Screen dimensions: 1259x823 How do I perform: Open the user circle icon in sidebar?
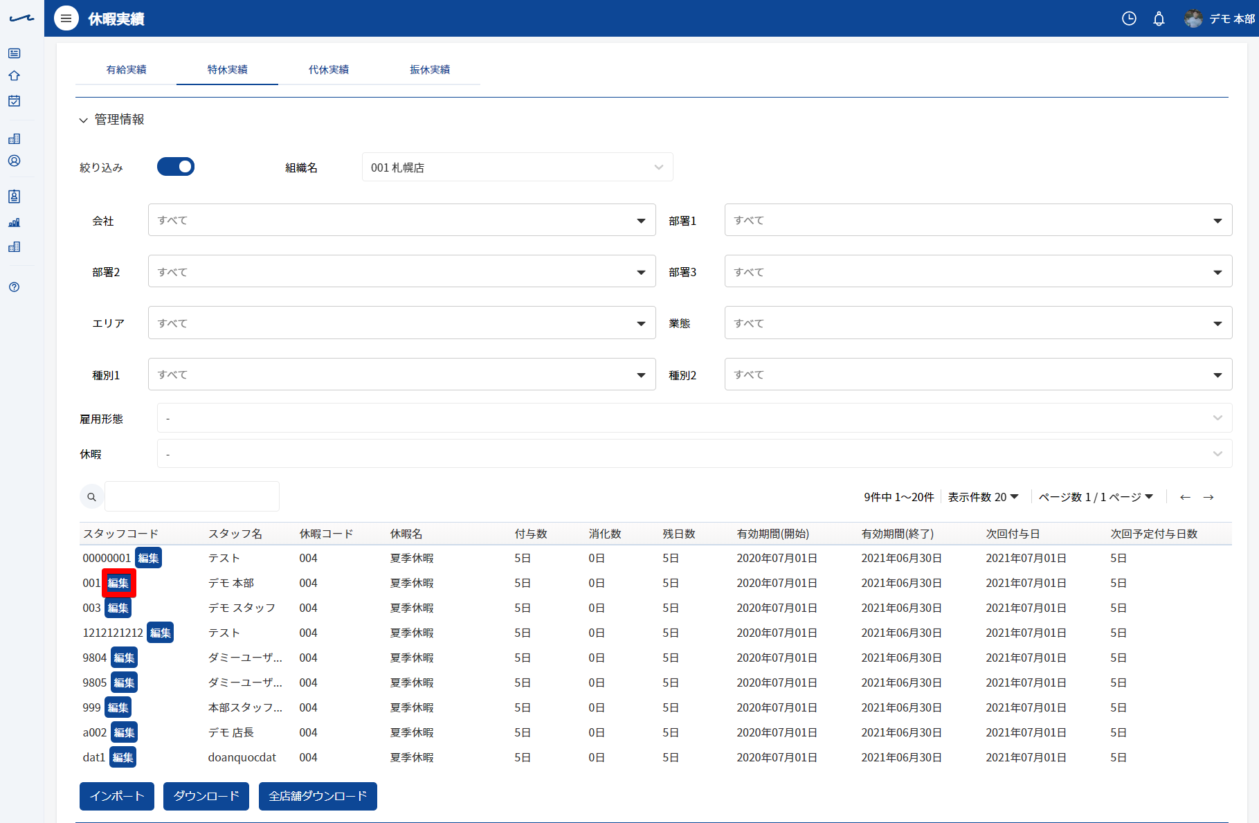(x=14, y=161)
